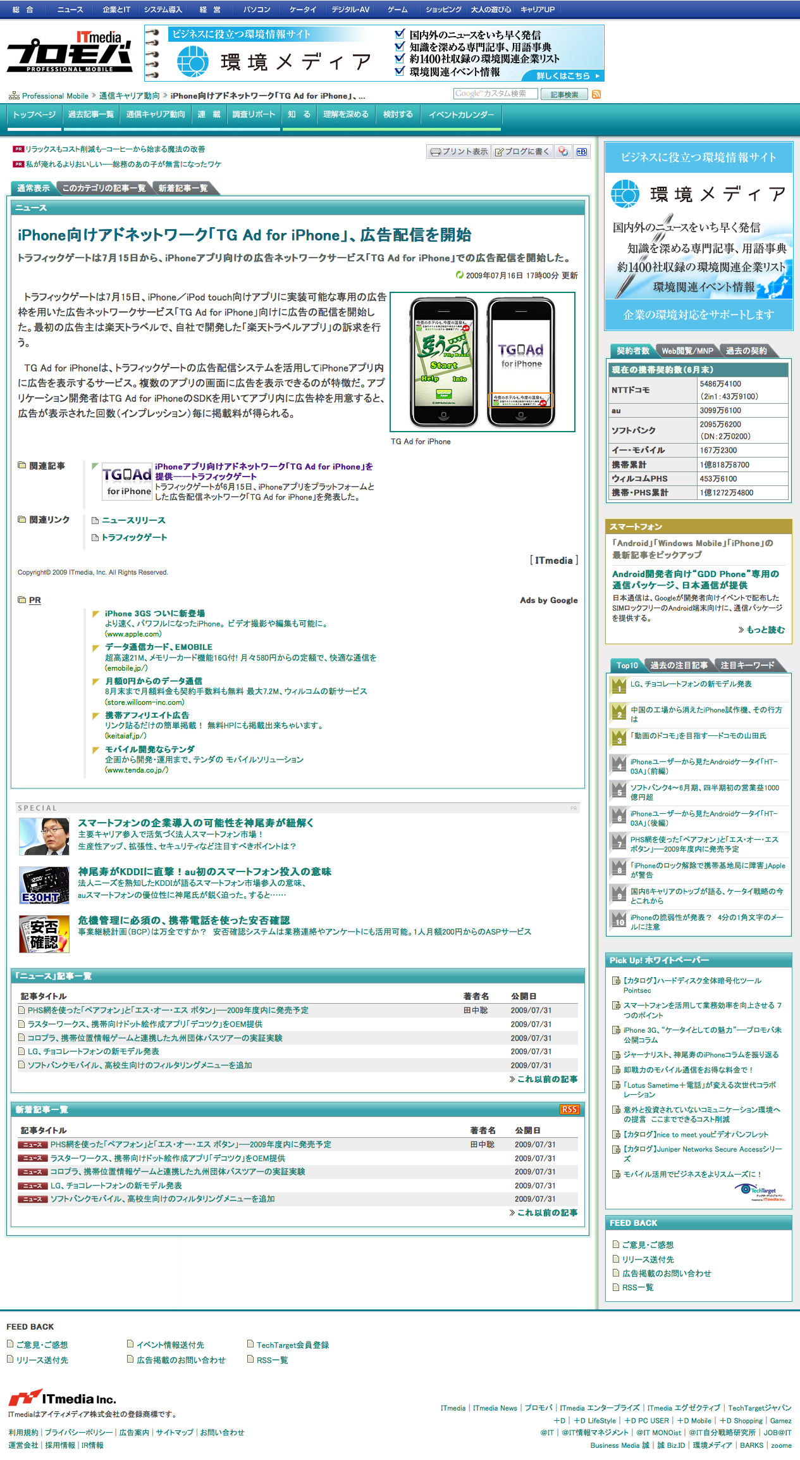Viewport: 800px width, 1460px height.
Task: Click the blue tB trackback icon
Action: pyautogui.click(x=582, y=152)
